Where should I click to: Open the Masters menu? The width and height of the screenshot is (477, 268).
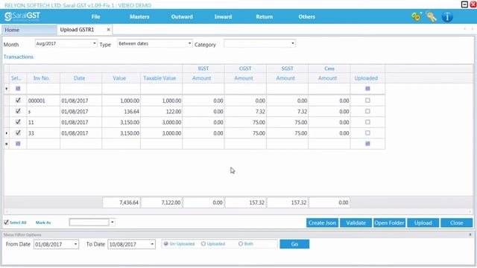pos(139,16)
